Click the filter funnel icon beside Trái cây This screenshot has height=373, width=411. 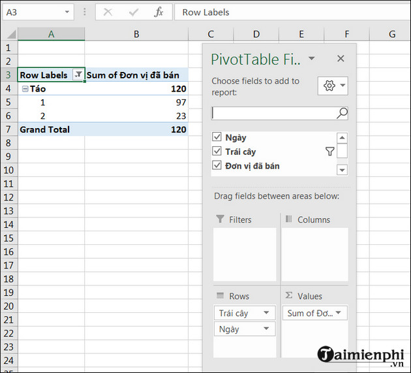[x=329, y=151]
